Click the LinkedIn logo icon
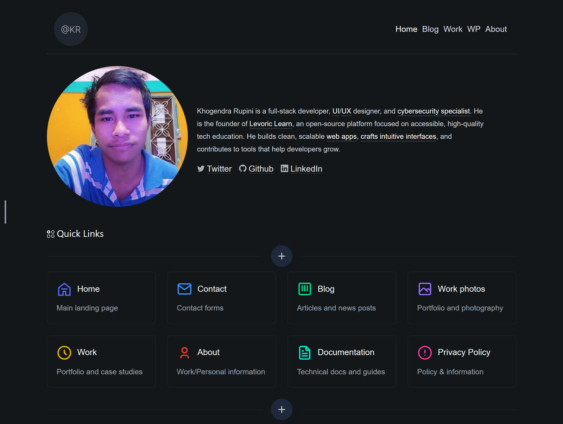This screenshot has height=424, width=563. click(284, 169)
